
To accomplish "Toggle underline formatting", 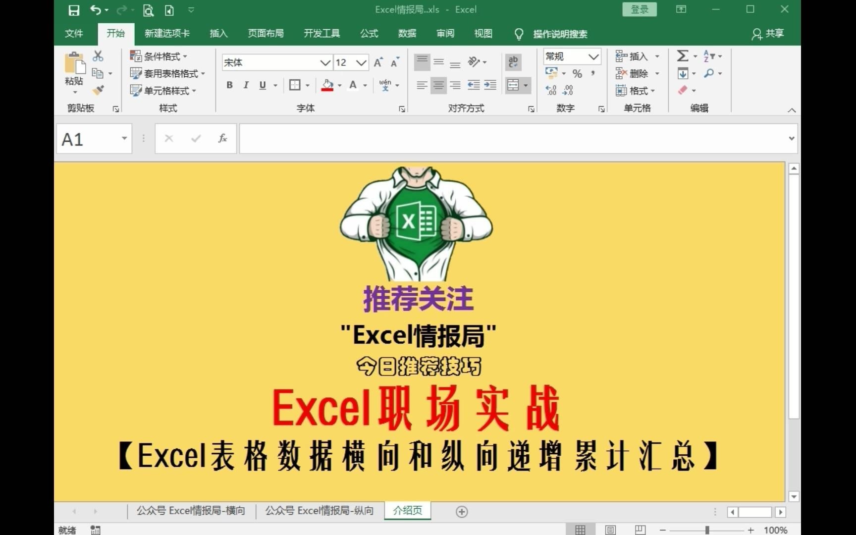I will point(263,85).
